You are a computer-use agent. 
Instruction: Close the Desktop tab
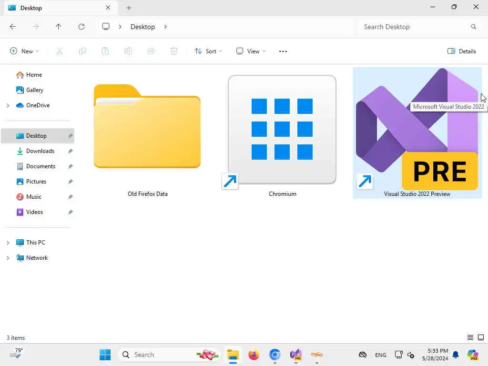tap(108, 8)
